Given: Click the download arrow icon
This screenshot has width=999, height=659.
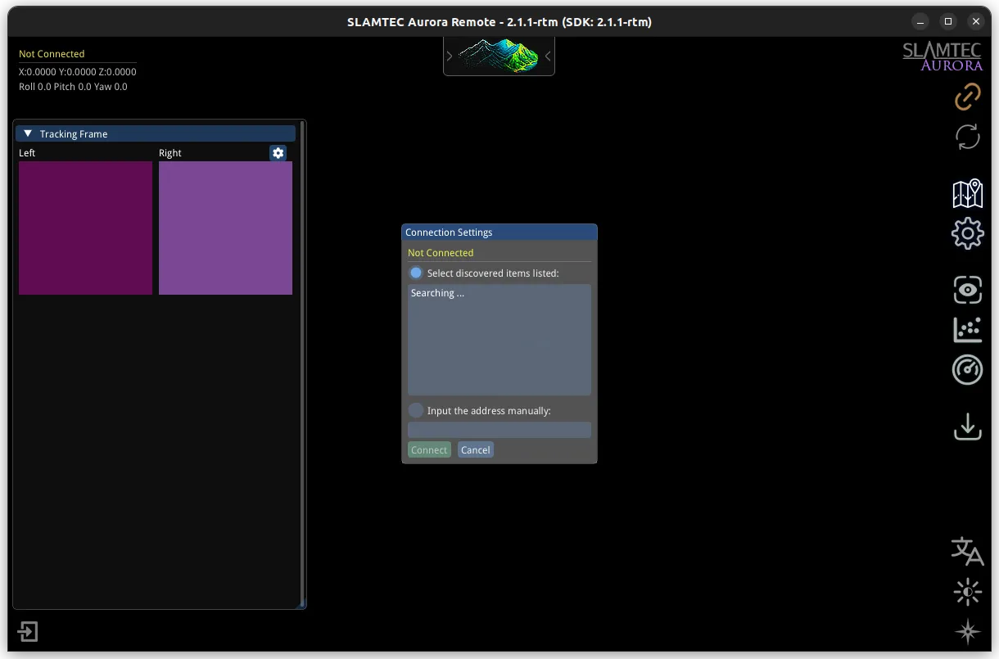Looking at the screenshot, I should [x=968, y=427].
